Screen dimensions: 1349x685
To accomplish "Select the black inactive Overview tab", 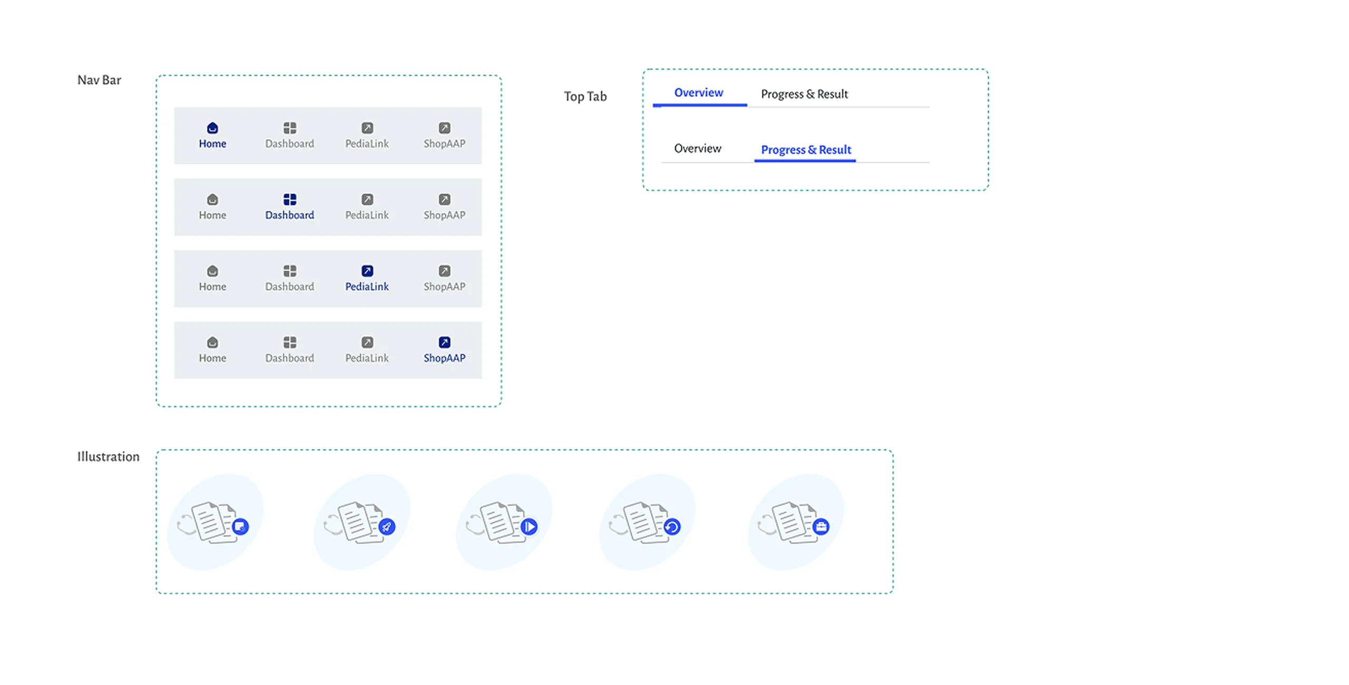I will point(697,149).
